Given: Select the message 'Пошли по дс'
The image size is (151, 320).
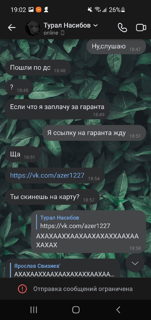Looking at the screenshot, I should [x=38, y=68].
